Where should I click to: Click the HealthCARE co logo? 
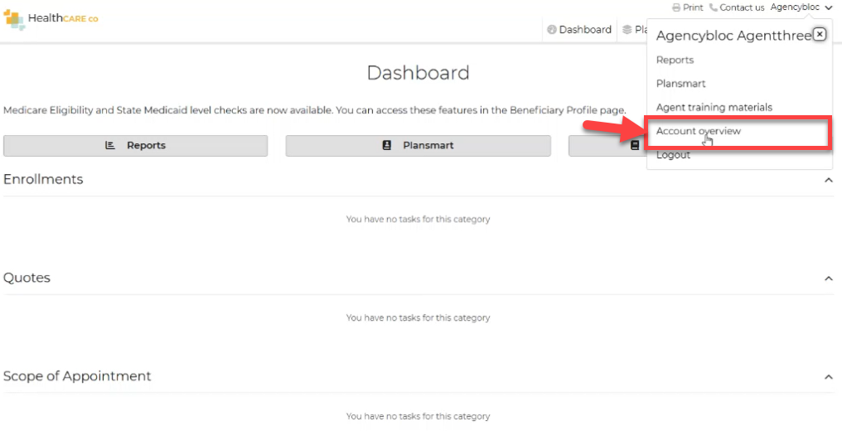click(x=51, y=19)
